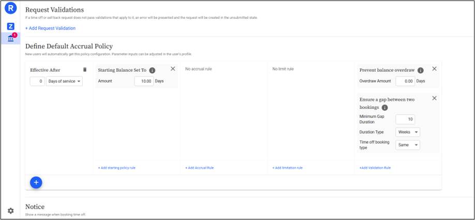Remove the Prevent balance overdraw rule

434,69
